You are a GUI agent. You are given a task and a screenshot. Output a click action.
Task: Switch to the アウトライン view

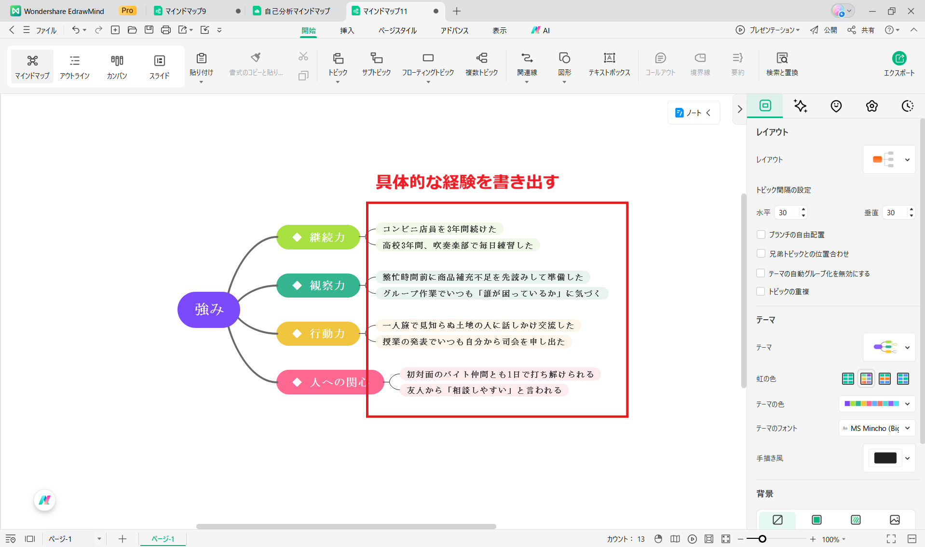[x=74, y=66]
